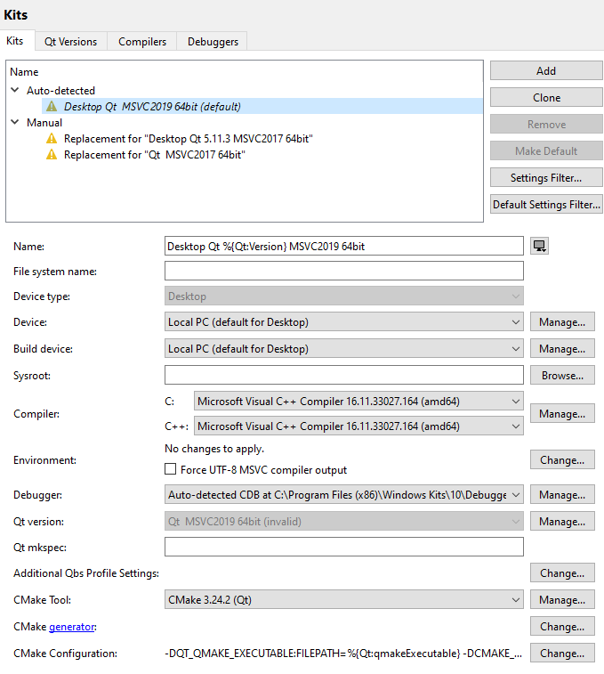The height and width of the screenshot is (674, 604).
Task: Open the Qt version dropdown
Action: [343, 522]
